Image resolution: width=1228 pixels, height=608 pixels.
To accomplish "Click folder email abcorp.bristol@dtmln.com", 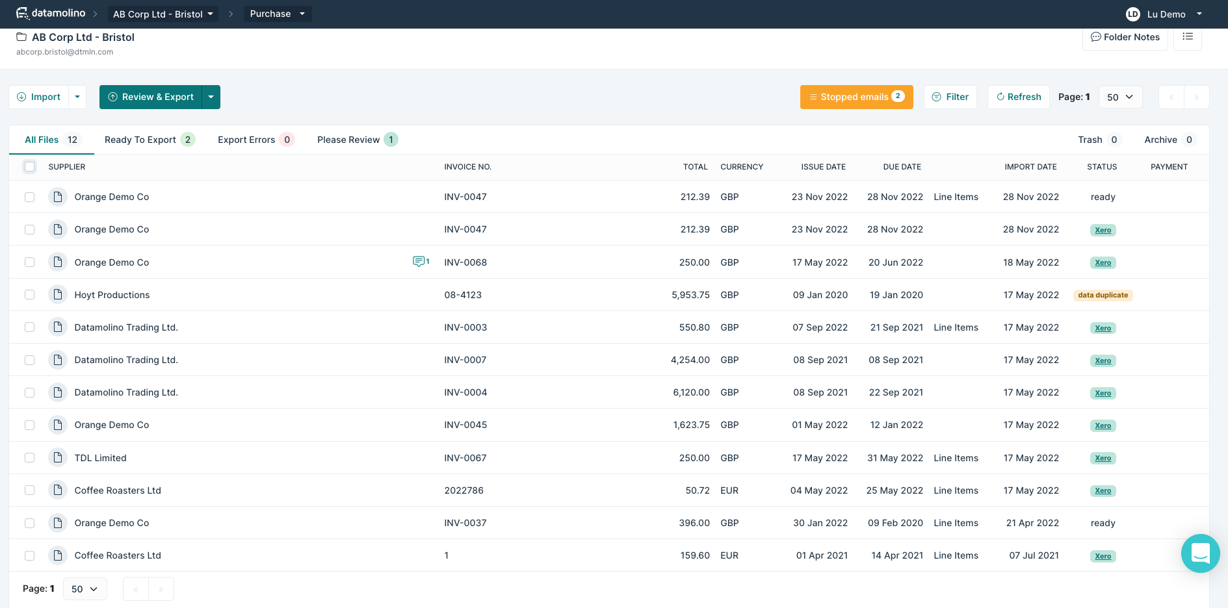I will tap(65, 52).
